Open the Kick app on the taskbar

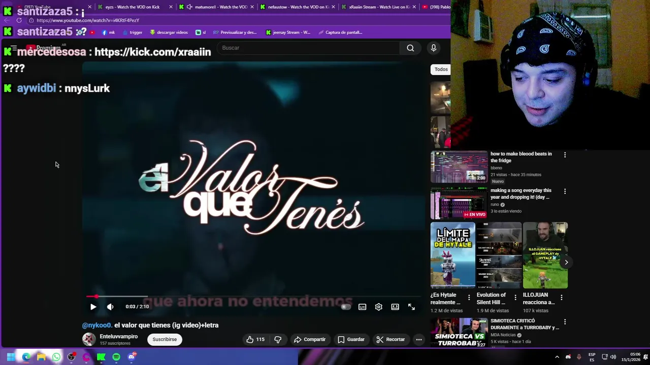point(101,357)
